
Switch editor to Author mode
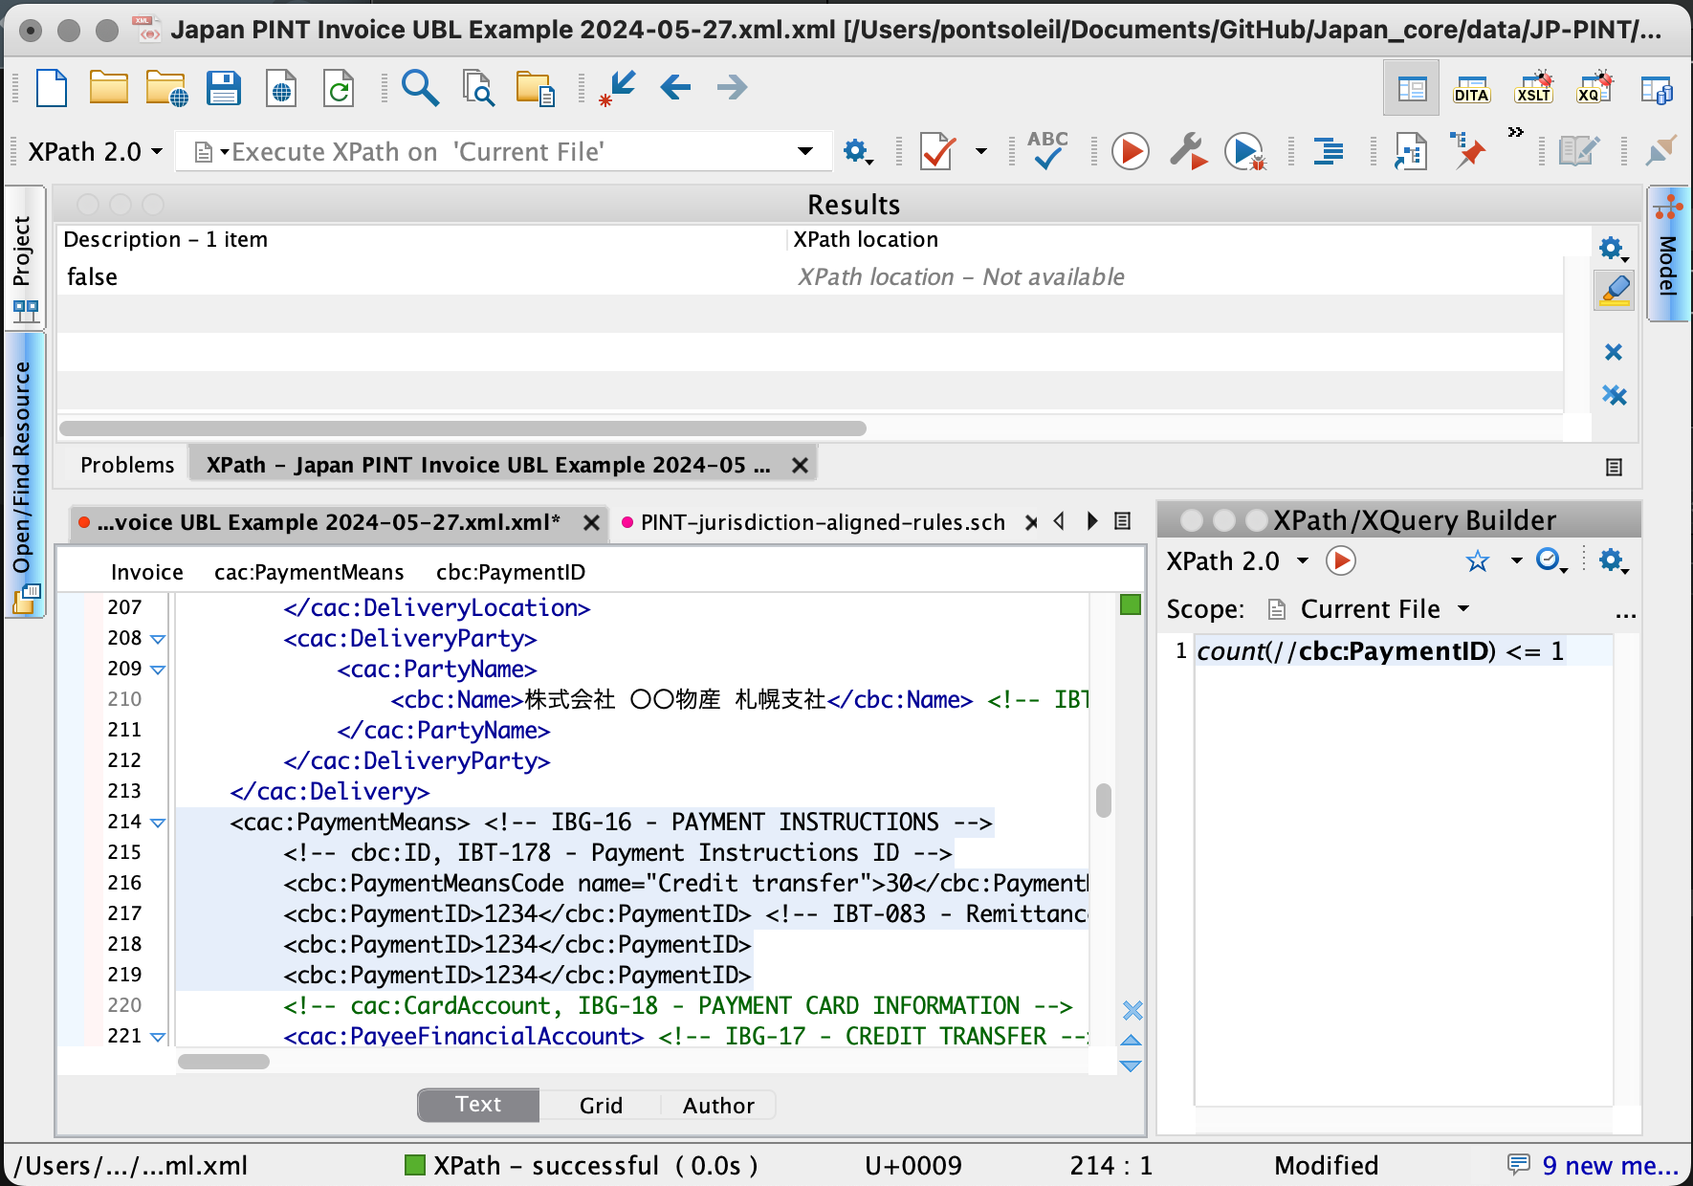[x=718, y=1105]
